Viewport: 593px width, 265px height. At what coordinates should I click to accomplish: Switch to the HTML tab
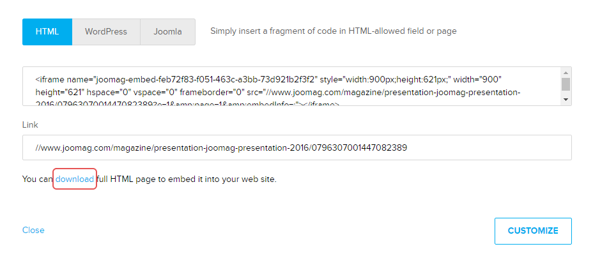click(x=47, y=31)
